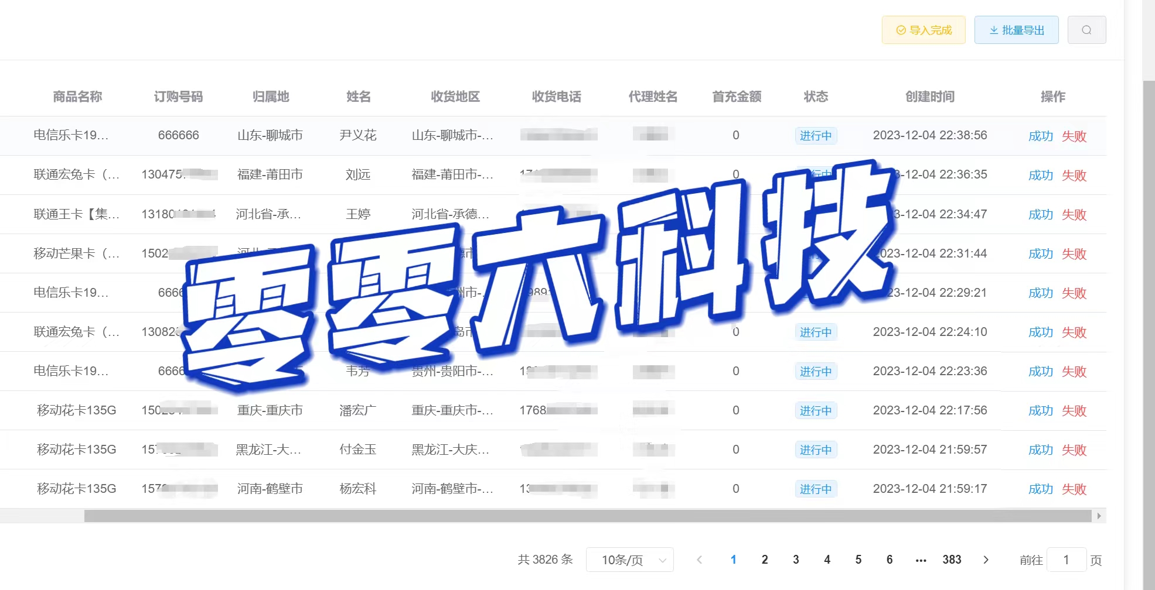Mark the 付金玉 order as 失败
The width and height of the screenshot is (1155, 590).
coord(1074,450)
